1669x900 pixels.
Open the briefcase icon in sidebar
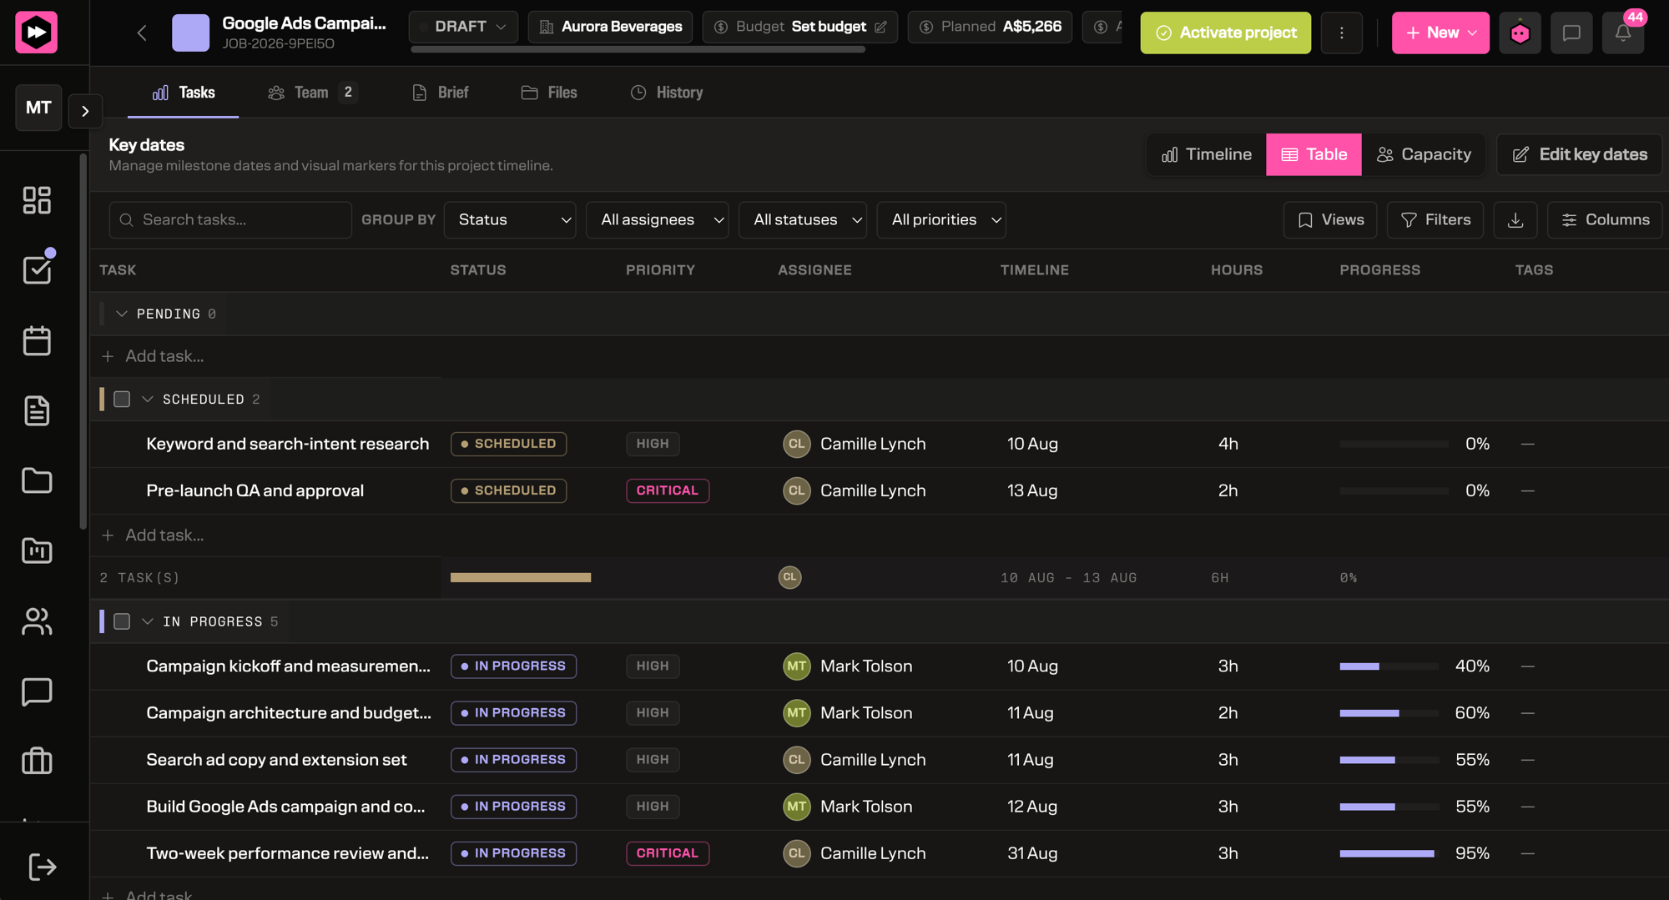point(37,762)
